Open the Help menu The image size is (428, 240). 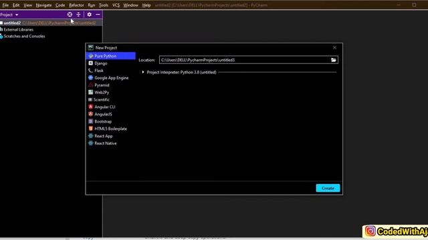(x=146, y=5)
